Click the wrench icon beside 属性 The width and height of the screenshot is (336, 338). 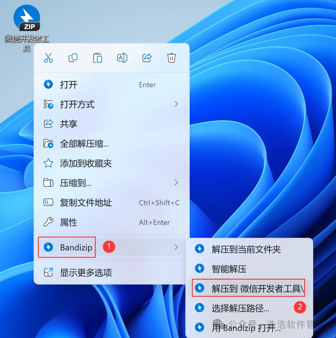(48, 222)
